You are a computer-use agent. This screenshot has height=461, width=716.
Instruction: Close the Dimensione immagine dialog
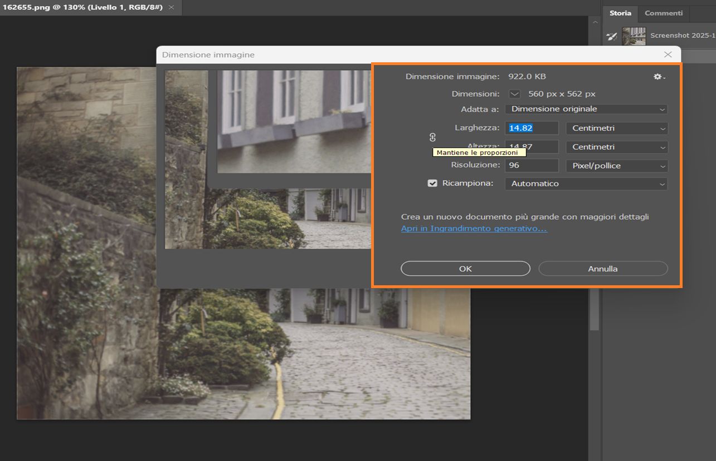click(668, 54)
